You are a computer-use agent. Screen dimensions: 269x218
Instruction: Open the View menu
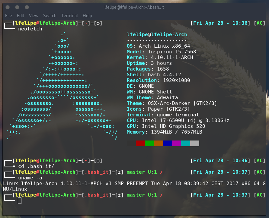(x=34, y=16)
